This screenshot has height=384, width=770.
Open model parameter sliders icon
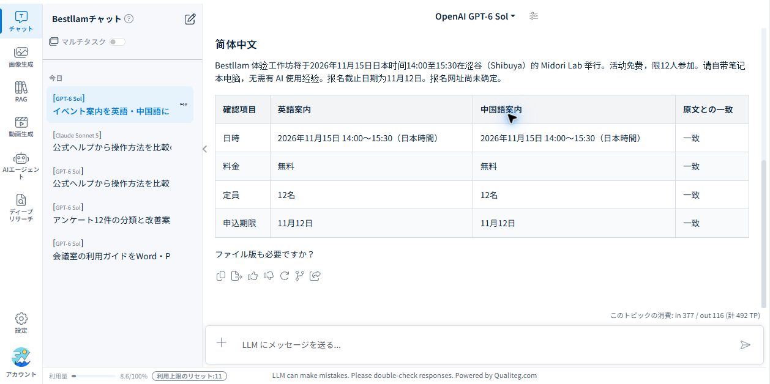point(534,17)
